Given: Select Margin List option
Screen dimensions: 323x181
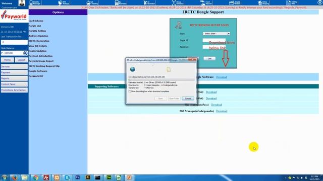Looking at the screenshot, I should (x=35, y=26).
